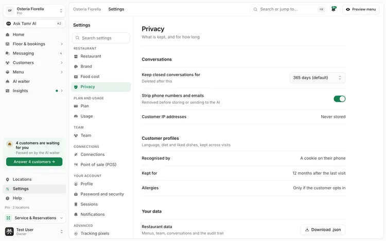Image resolution: width=386 pixels, height=241 pixels.
Task: Open Test User account menu
Action: [x=34, y=231]
